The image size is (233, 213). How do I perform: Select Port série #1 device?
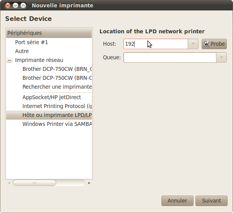pyautogui.click(x=31, y=42)
